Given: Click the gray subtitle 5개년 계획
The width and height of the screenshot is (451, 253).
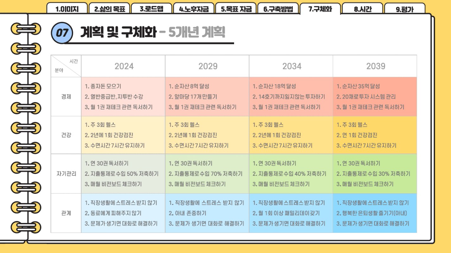Looking at the screenshot, I should coord(197,32).
